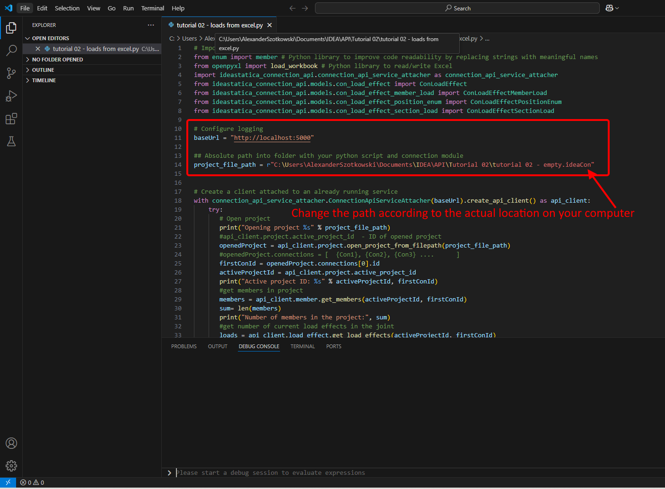This screenshot has height=489, width=665.
Task: Open the Run and Debug view
Action: pos(11,96)
